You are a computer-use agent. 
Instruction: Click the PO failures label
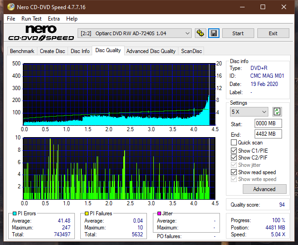169,236
